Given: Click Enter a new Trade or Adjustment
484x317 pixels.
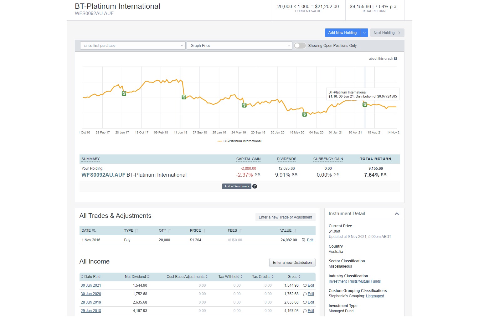Looking at the screenshot, I should pyautogui.click(x=286, y=217).
